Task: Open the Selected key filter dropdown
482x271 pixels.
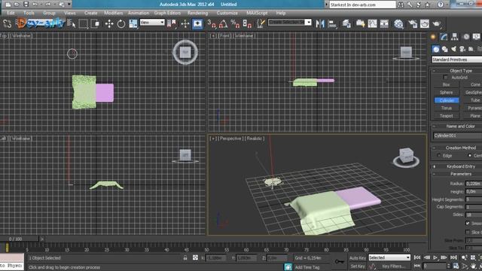Action: coord(389,257)
